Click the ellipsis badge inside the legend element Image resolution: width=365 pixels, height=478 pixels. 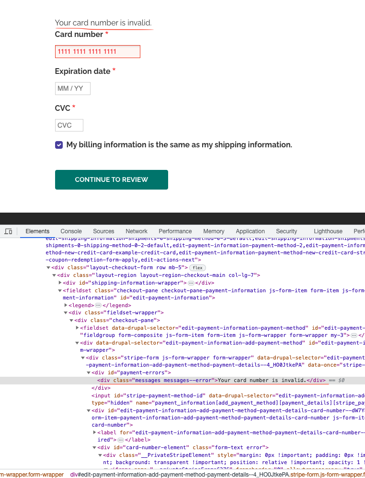pos(98,305)
